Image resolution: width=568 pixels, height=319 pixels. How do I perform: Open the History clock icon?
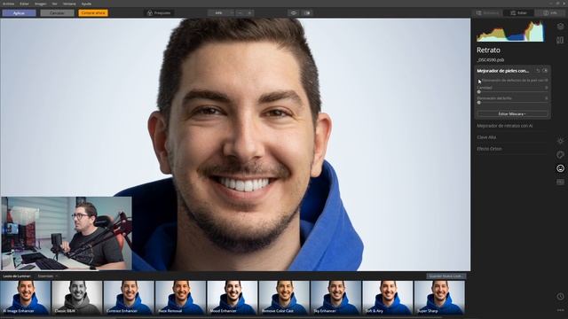click(560, 297)
